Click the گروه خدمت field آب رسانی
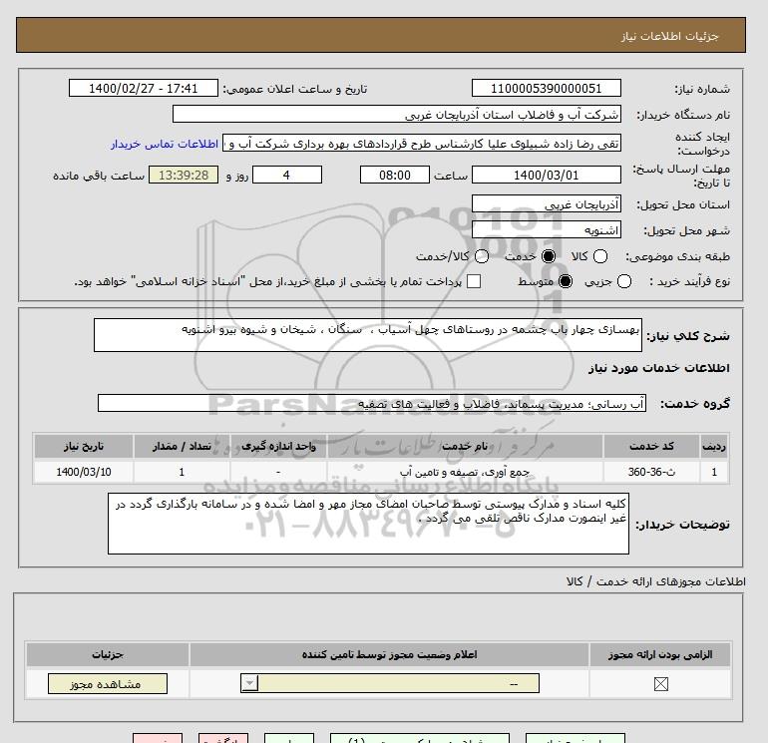Screen dimensions: 768x743 (x=372, y=403)
